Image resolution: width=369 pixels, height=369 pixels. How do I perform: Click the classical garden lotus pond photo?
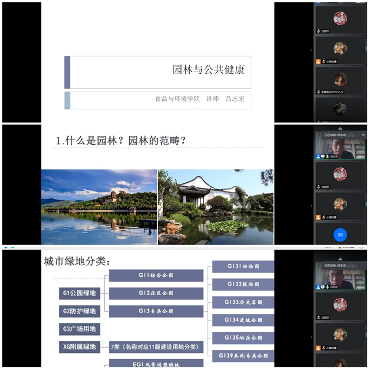coord(216,207)
